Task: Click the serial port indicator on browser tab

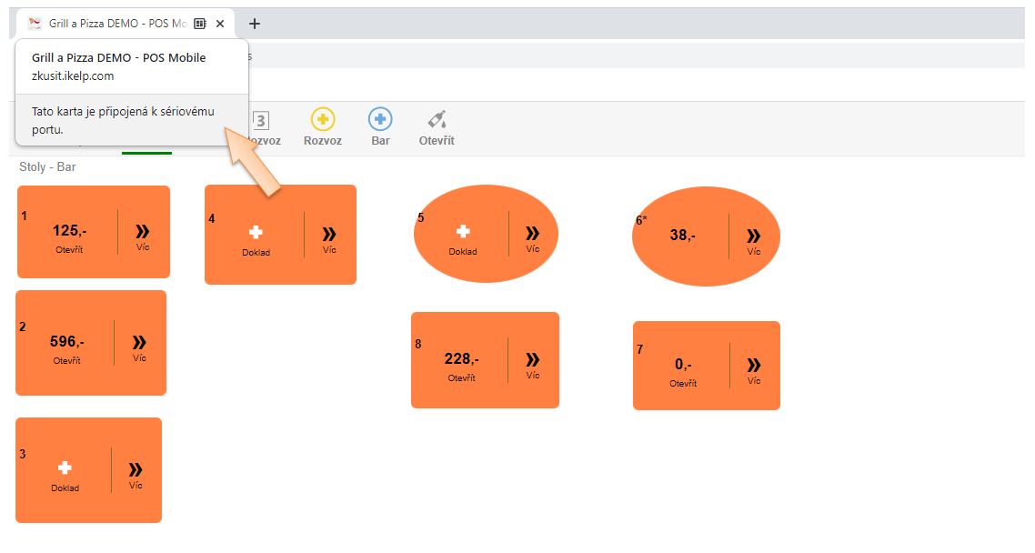Action: click(x=200, y=24)
